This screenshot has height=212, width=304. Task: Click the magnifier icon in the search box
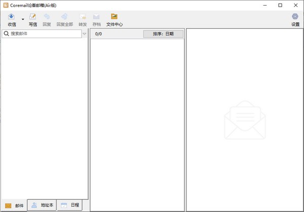point(6,34)
